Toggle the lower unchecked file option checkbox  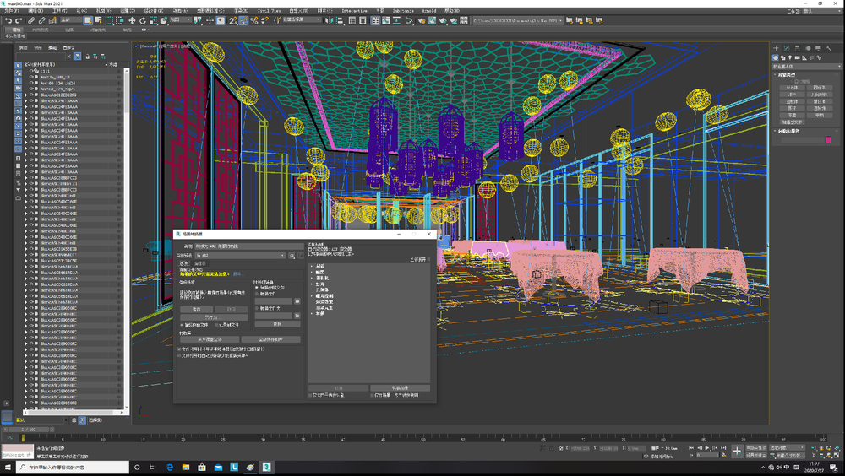179,355
